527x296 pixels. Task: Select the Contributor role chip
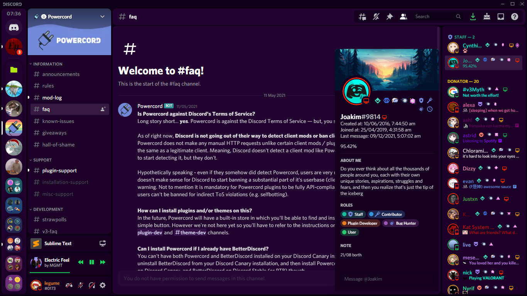click(x=386, y=214)
